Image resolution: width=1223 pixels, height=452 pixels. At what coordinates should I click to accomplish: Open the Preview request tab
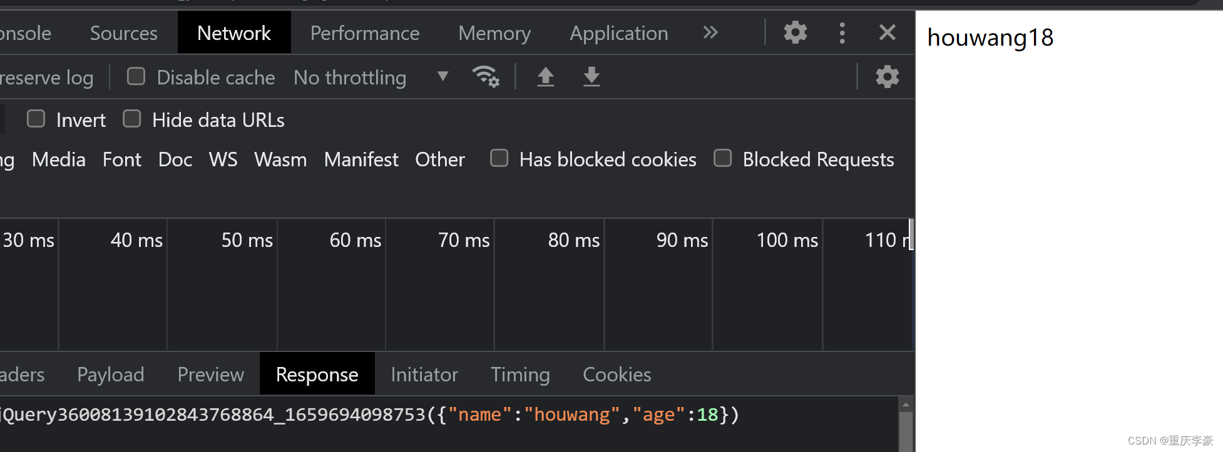tap(211, 374)
